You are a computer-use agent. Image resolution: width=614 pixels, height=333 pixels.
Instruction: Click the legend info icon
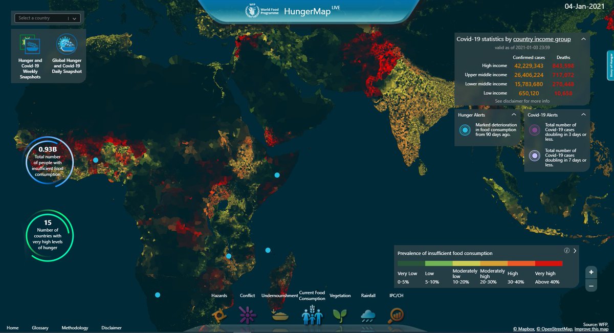[x=567, y=251]
